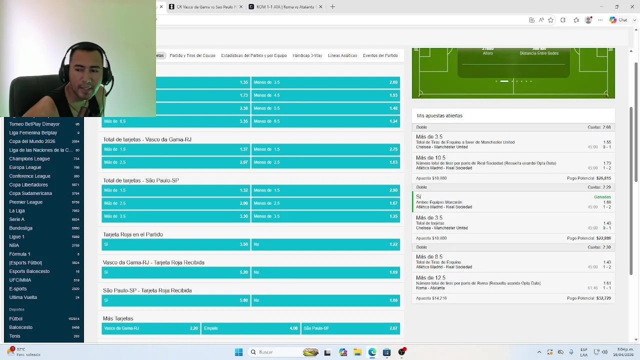
Task: Open the browser Extensions puzzle icon
Action: (563, 20)
